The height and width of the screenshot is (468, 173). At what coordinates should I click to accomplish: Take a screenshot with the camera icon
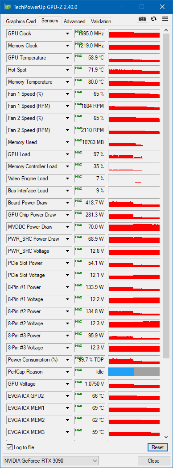pos(142,19)
